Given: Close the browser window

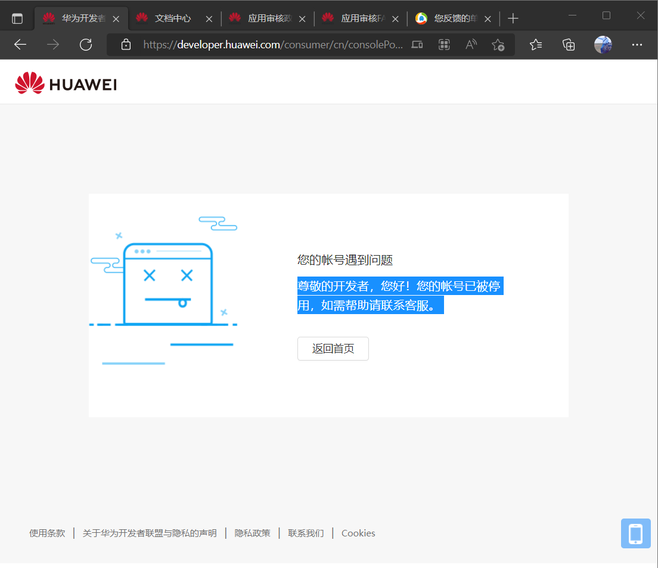Looking at the screenshot, I should click(x=640, y=16).
